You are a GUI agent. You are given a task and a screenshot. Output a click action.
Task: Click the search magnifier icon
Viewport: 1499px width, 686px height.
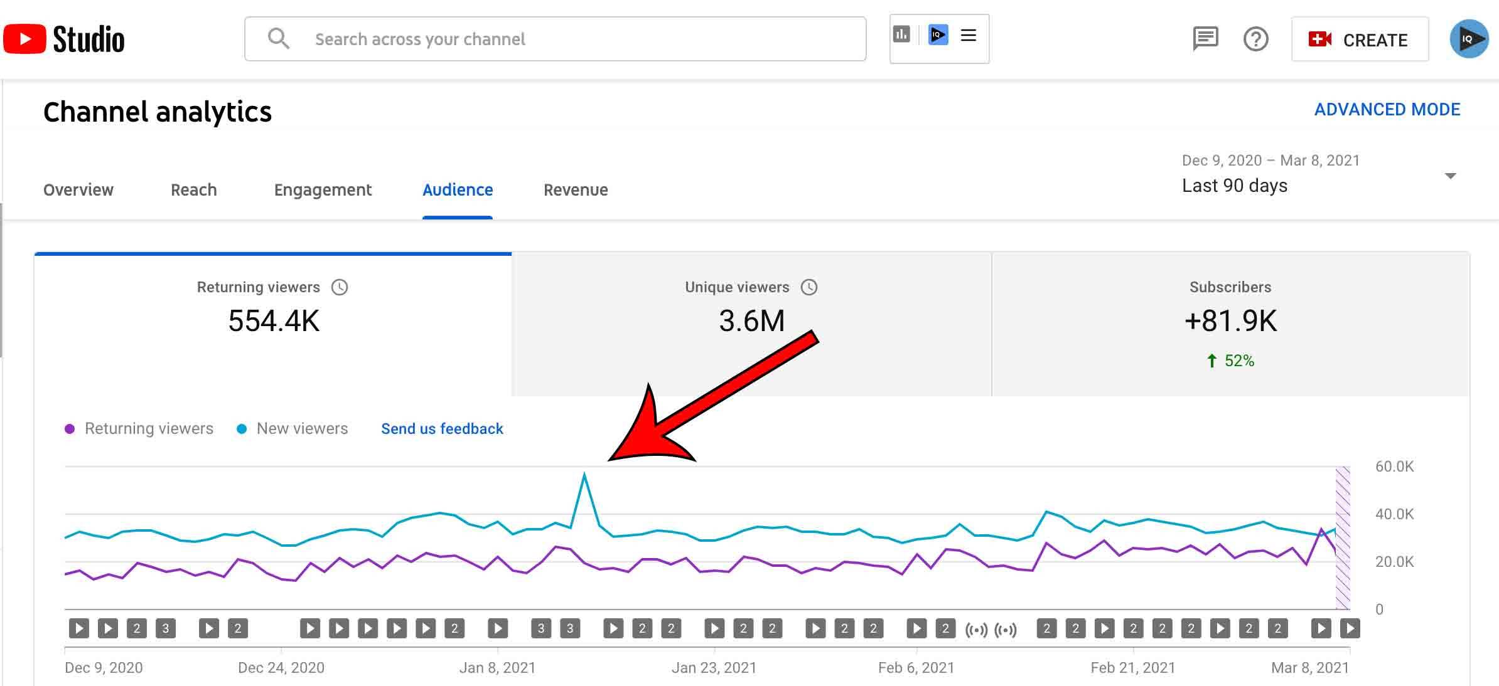click(278, 39)
